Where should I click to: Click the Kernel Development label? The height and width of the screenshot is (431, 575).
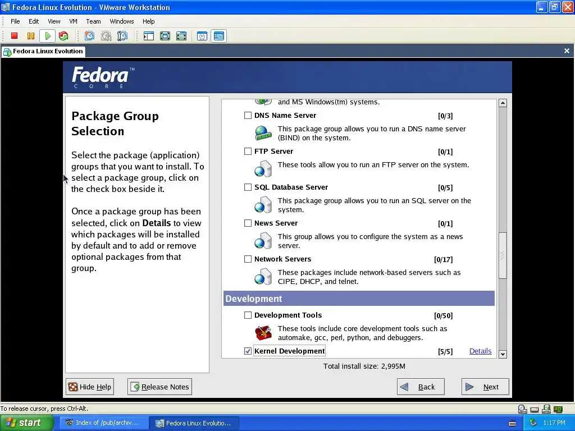[x=289, y=351]
